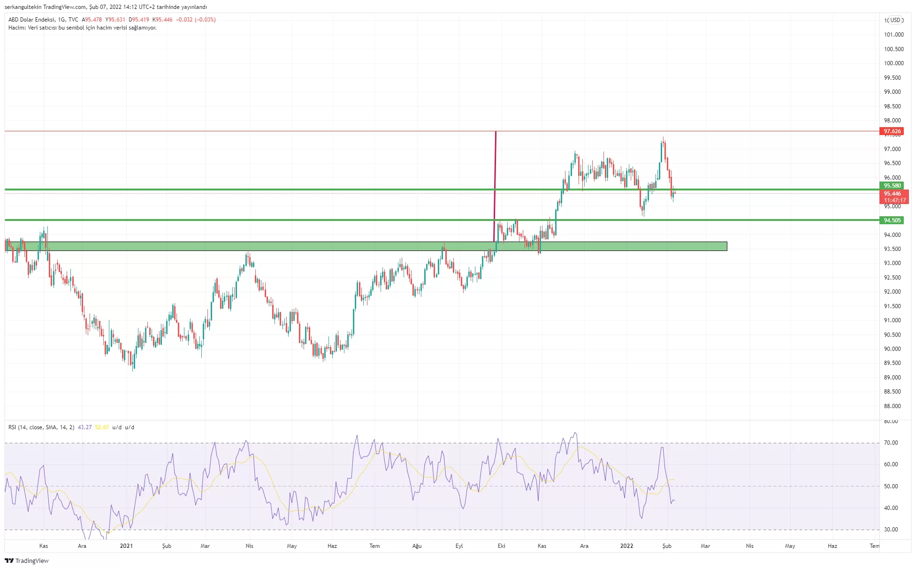Click the green 94.505 price level label

click(892, 220)
